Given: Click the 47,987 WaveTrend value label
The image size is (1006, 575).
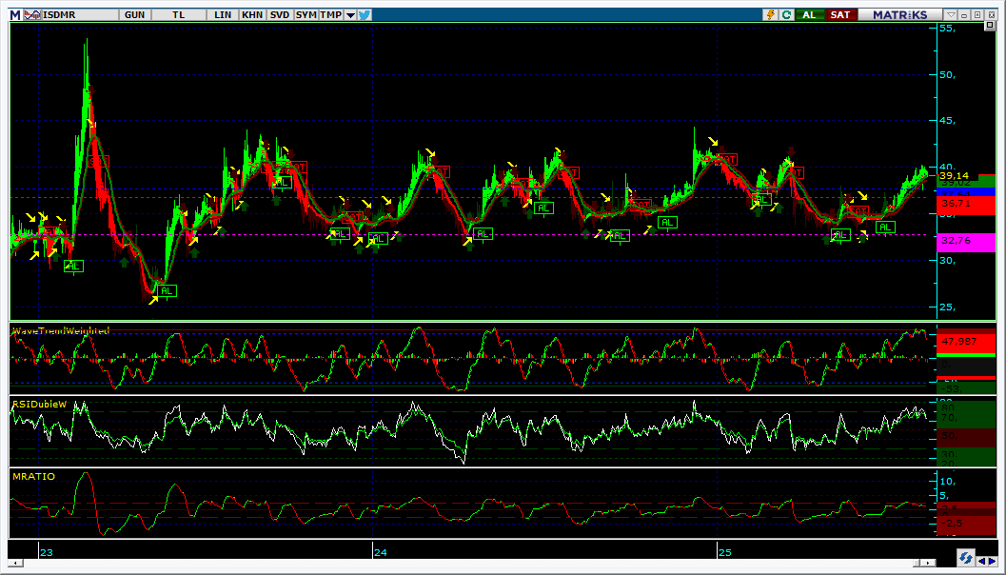Looking at the screenshot, I should coord(966,342).
